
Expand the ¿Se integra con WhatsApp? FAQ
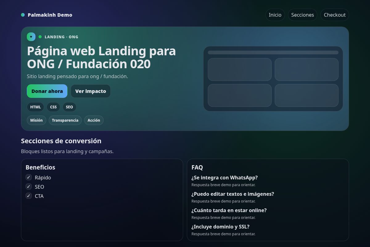click(224, 178)
